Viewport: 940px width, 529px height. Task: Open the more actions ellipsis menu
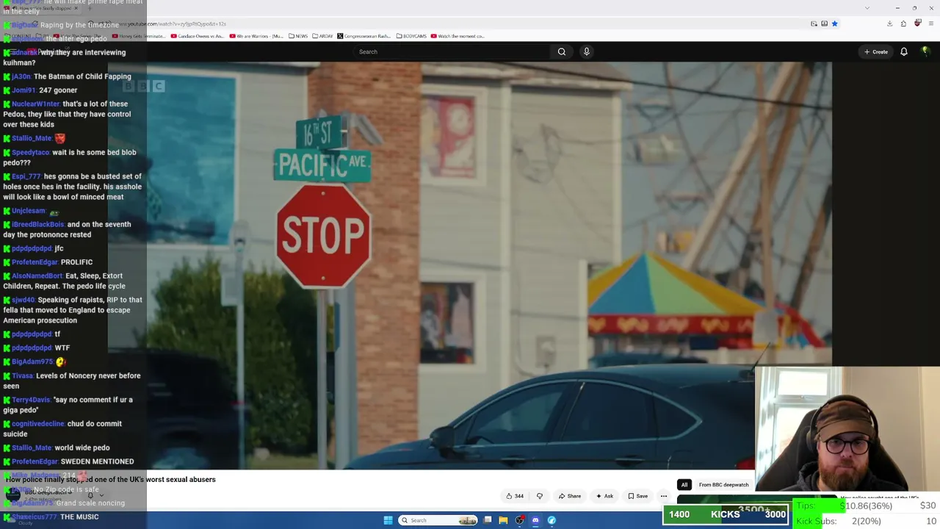point(664,496)
